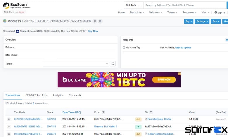Open the All Filters dropdown
Screen dimensions: 228x137
point(134,5)
